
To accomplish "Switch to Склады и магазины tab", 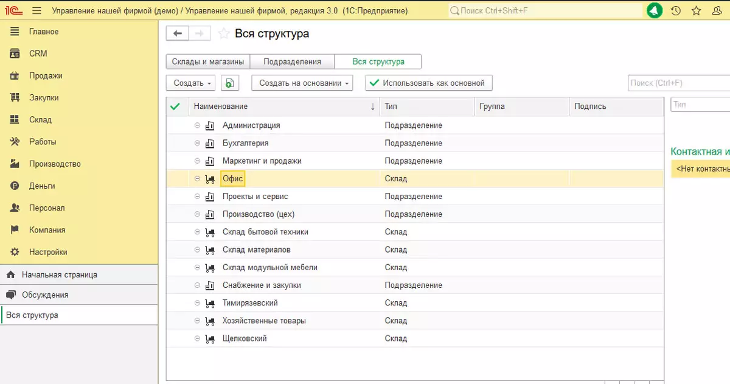I will pos(208,61).
